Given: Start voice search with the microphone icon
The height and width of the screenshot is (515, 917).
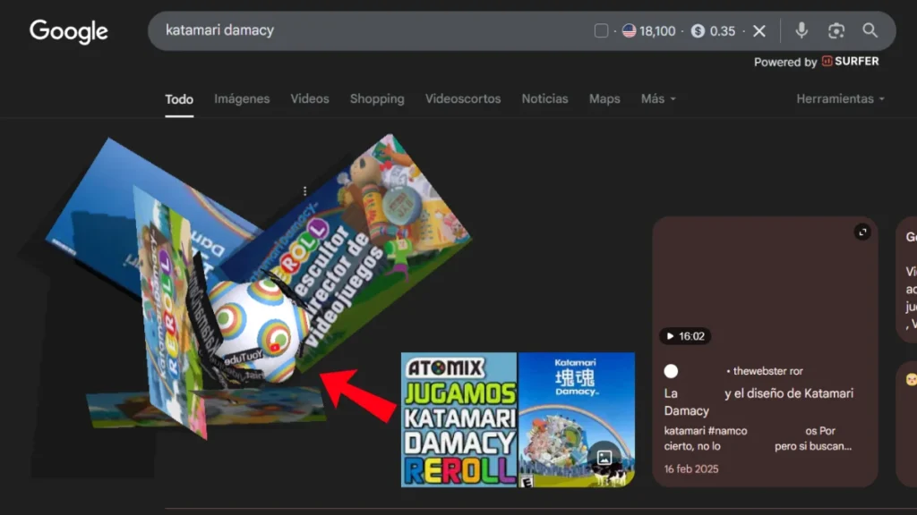Looking at the screenshot, I should click(x=801, y=30).
